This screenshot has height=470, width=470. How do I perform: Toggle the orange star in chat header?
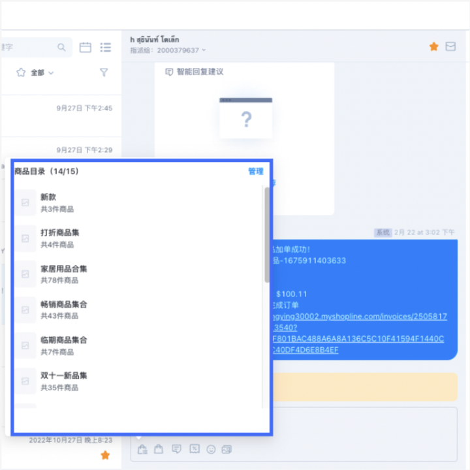point(433,46)
